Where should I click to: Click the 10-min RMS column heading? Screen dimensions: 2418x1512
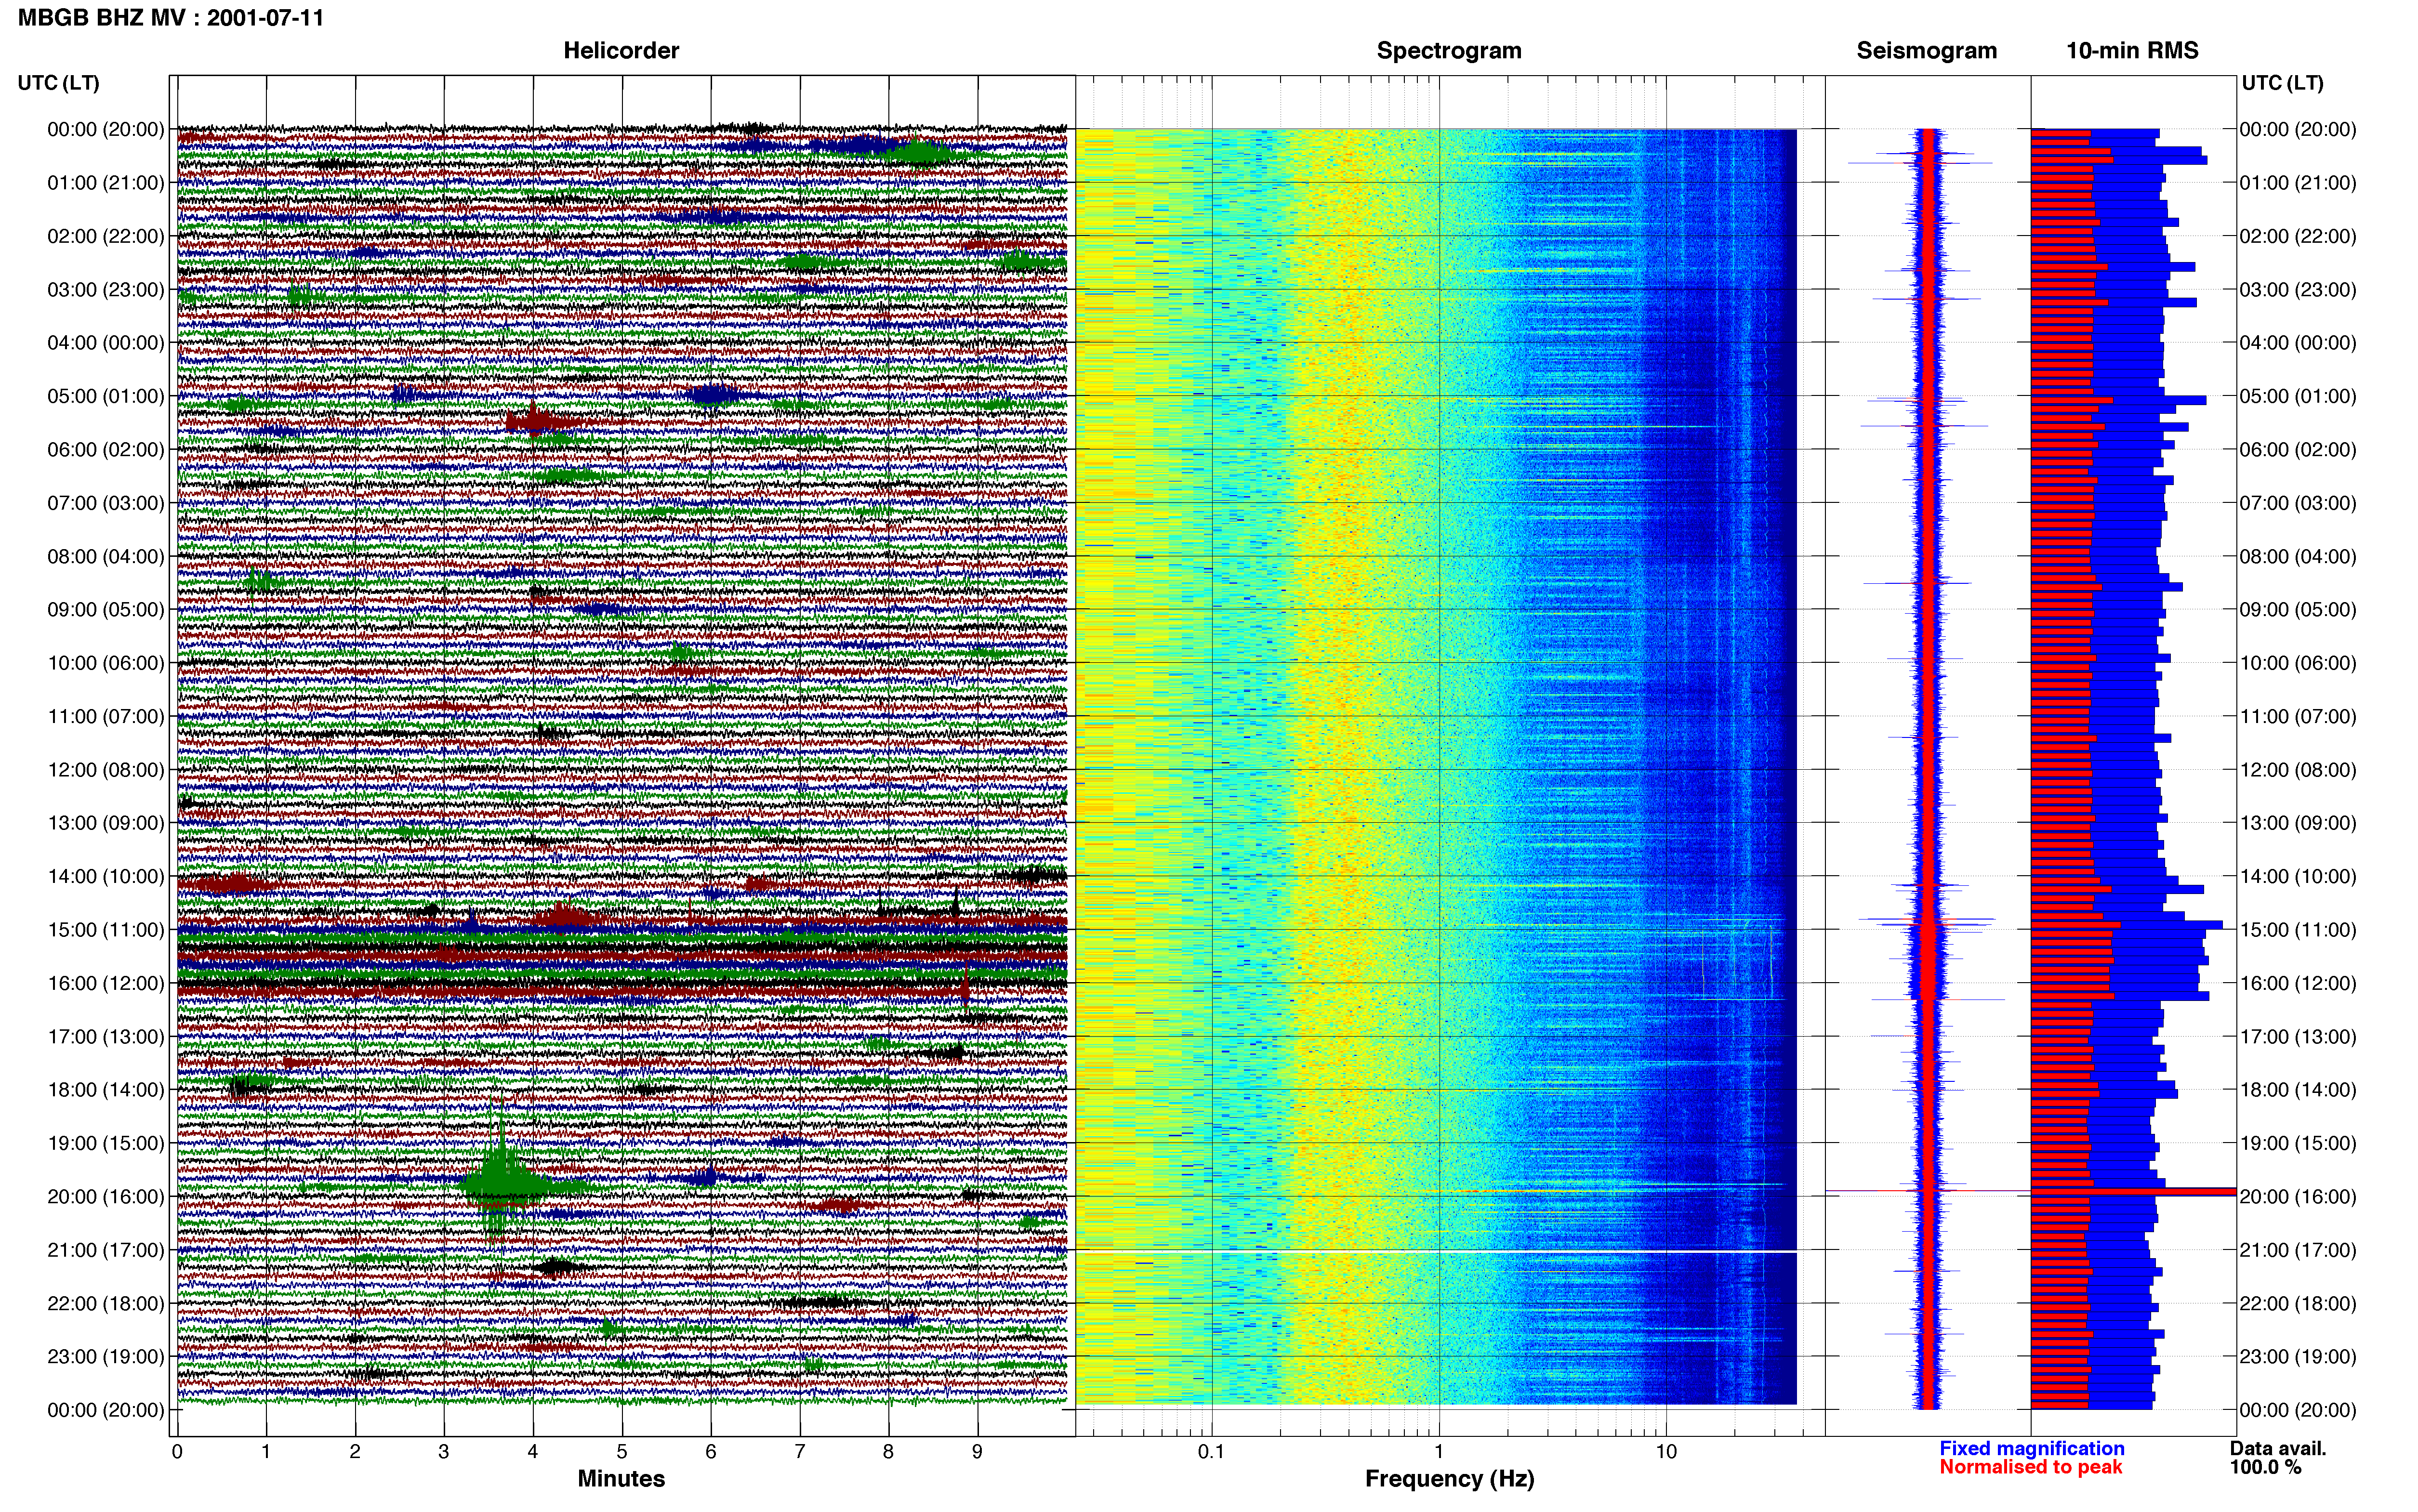2132,51
